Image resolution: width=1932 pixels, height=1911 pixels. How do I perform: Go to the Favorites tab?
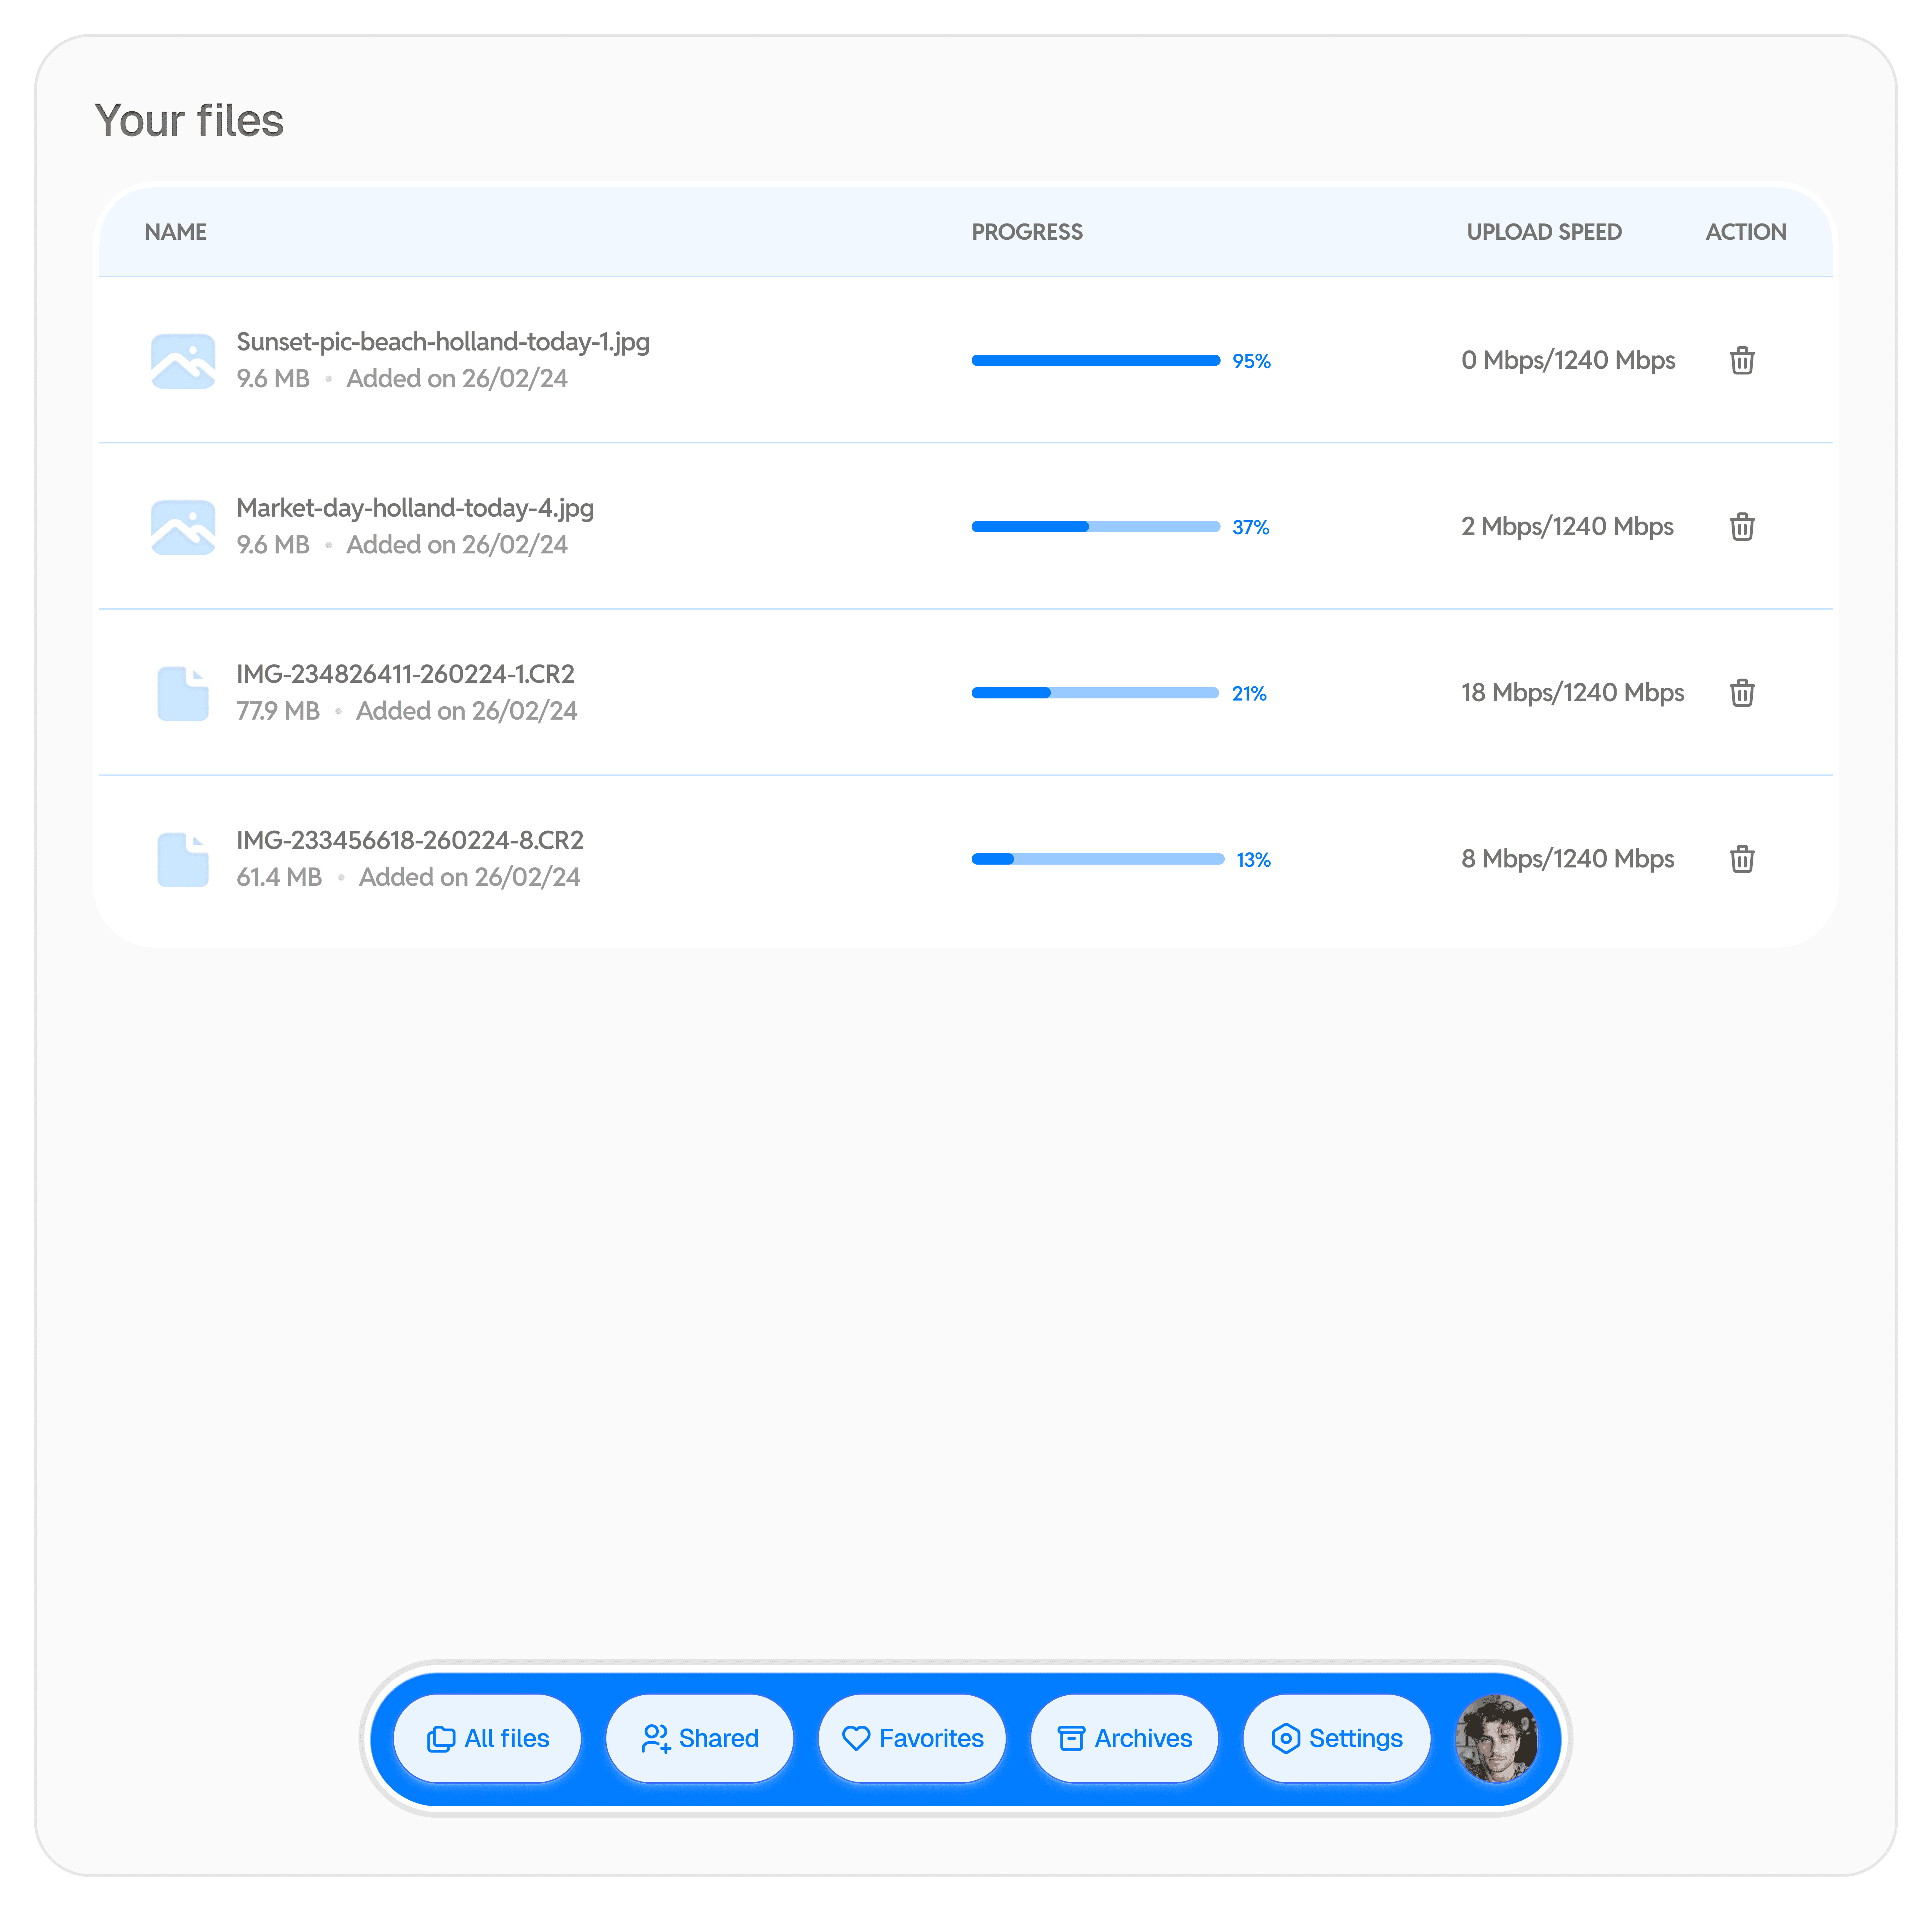[912, 1738]
